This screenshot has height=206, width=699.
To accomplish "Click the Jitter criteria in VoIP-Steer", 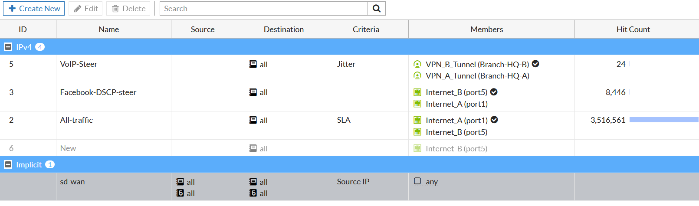I will pos(346,64).
